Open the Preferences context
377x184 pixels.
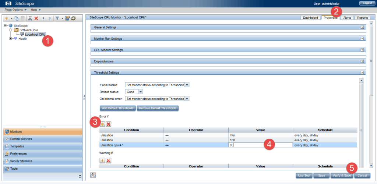click(42, 154)
